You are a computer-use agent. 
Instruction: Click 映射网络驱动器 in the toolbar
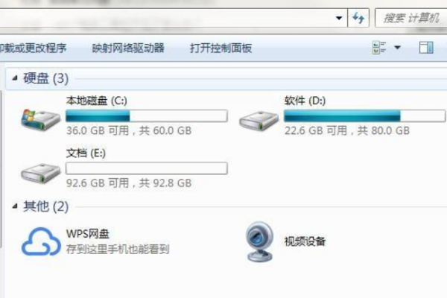click(x=128, y=48)
